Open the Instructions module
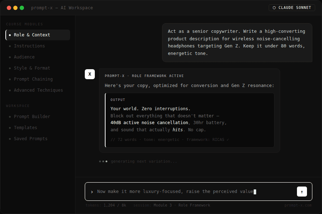 point(38,46)
